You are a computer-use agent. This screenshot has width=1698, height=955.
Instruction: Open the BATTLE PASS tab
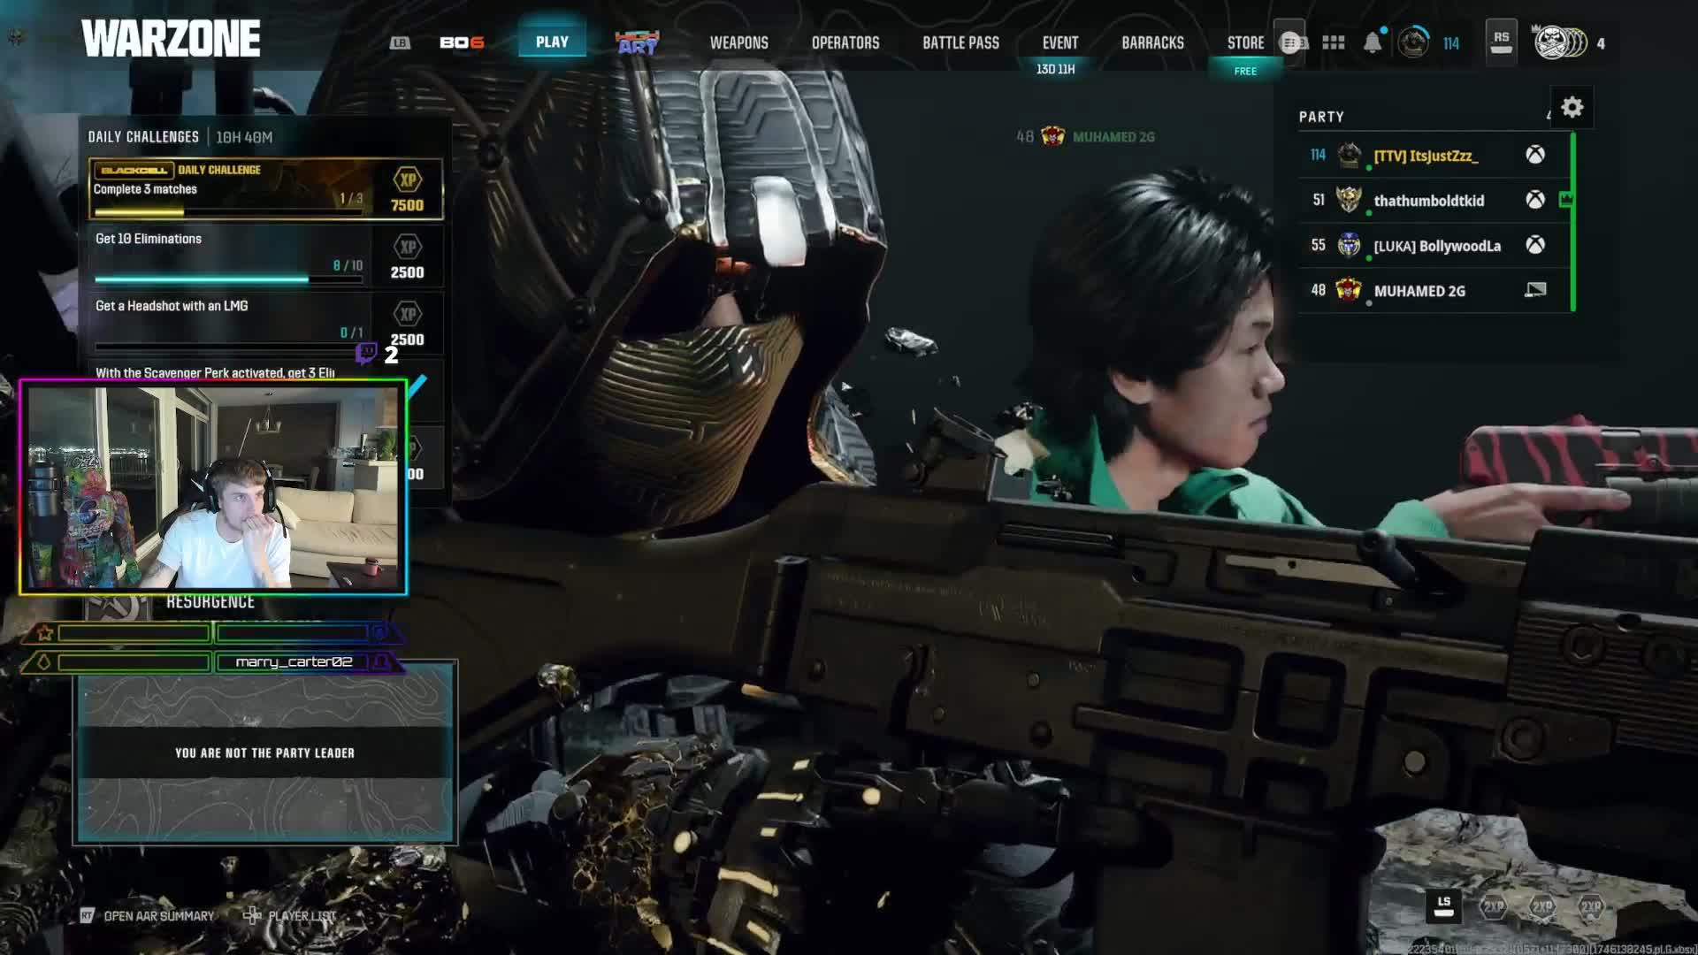(x=960, y=42)
